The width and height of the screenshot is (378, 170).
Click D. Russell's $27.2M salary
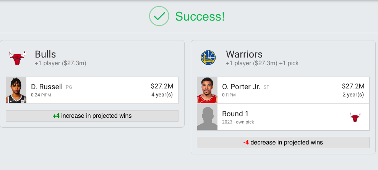[162, 86]
